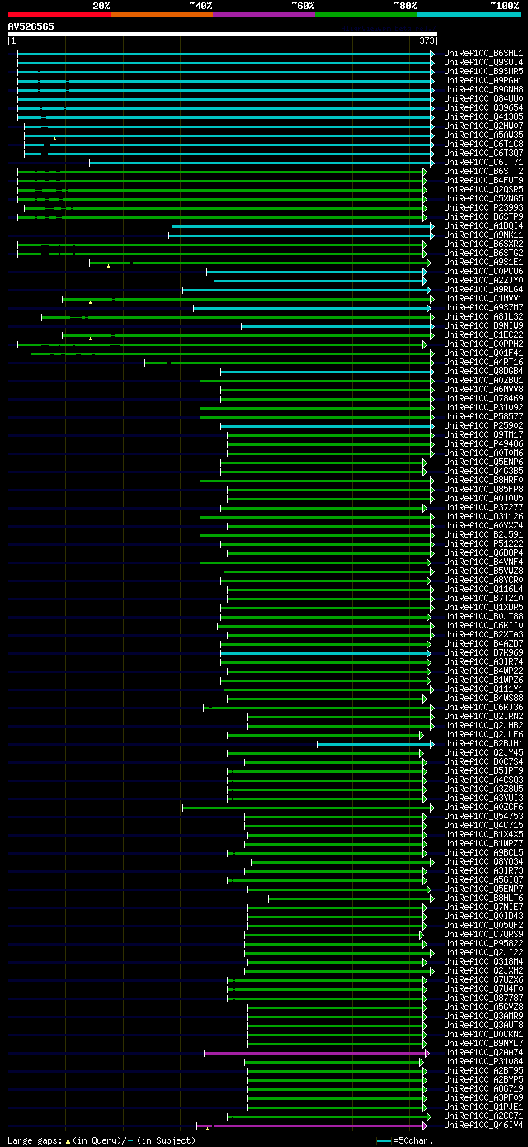The image size is (528, 1147).
Task: Click the hit label UniRef100_A8IL32
Action: pyautogui.click(x=483, y=317)
